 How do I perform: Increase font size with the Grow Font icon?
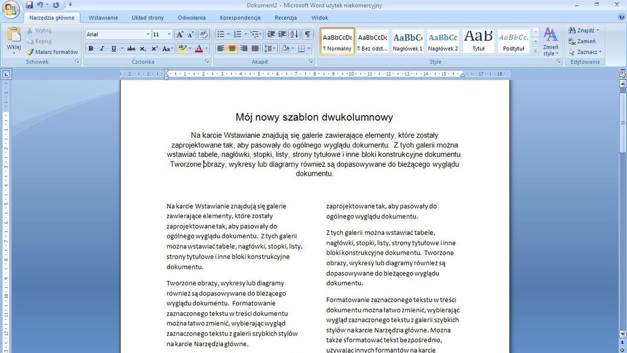[x=179, y=33]
